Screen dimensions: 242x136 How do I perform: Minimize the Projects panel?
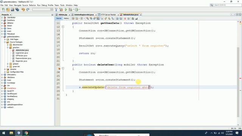tap(52, 15)
